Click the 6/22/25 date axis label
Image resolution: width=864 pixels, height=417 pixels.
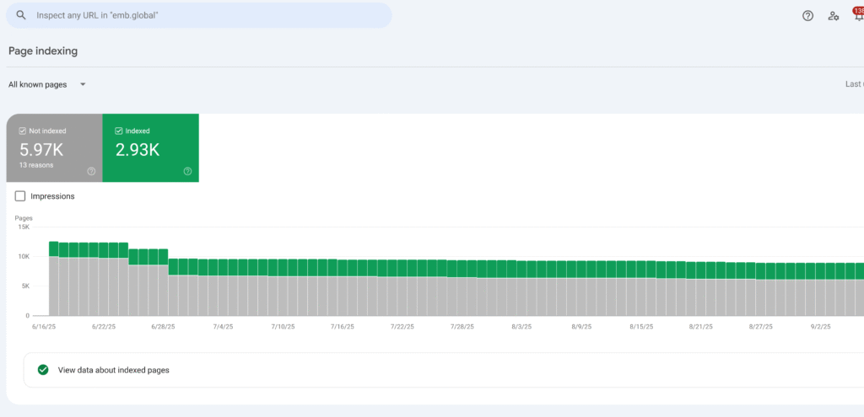click(x=104, y=327)
